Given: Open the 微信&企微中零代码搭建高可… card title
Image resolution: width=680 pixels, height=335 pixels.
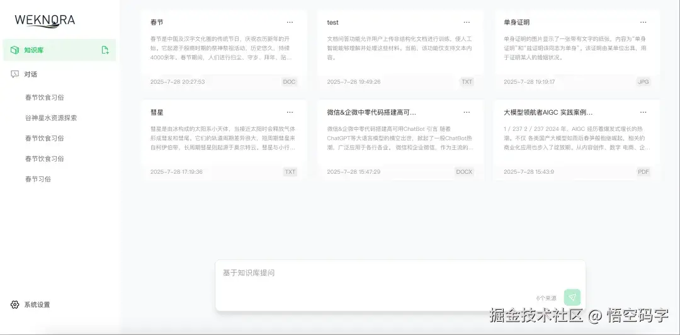Looking at the screenshot, I should [371, 112].
